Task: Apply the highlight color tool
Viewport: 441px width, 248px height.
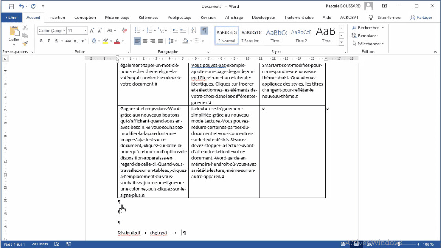Action: point(106,41)
